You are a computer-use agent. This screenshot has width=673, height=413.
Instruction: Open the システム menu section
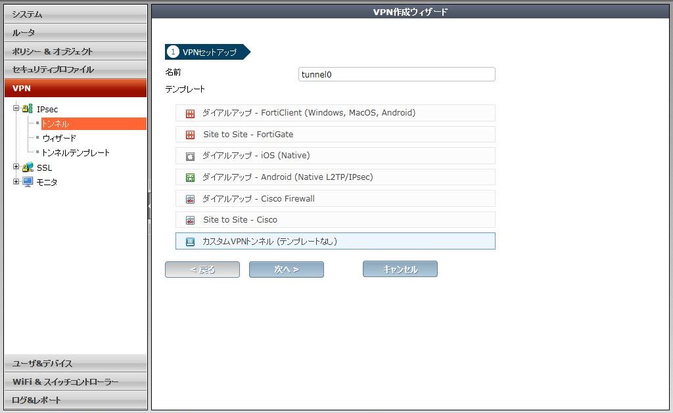point(76,14)
